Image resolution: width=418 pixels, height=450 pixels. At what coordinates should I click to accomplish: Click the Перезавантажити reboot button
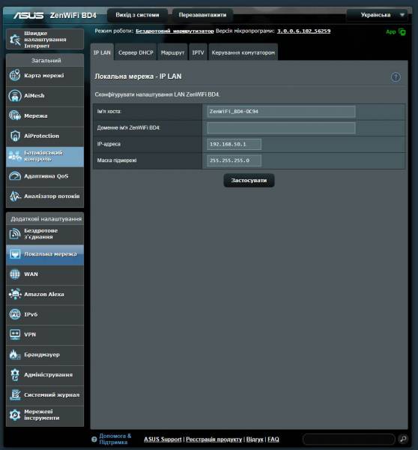[x=202, y=15]
